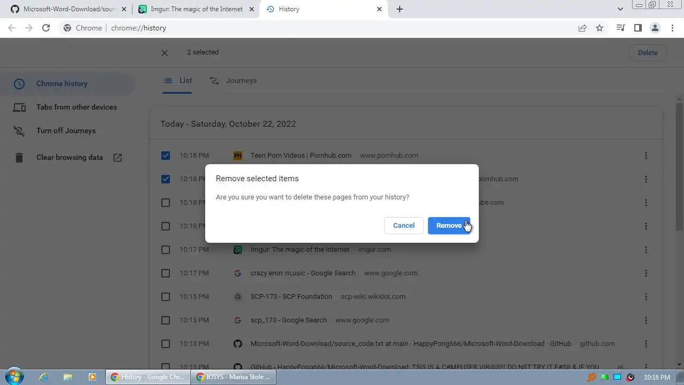
Task: Open more actions for source_code.txt GitHub entry
Action: [x=646, y=344]
